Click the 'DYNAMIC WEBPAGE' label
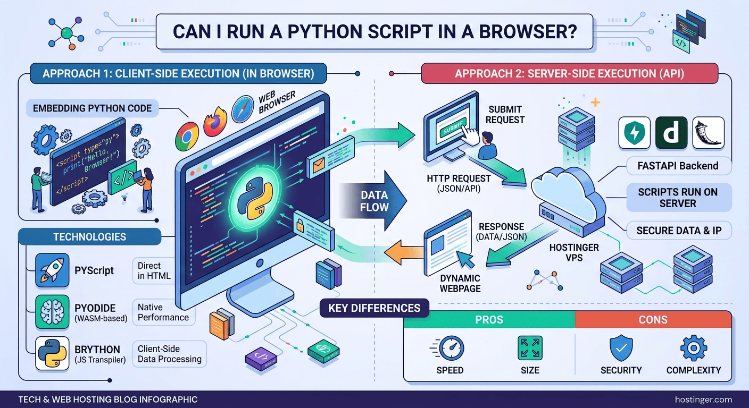749x408 pixels. [x=460, y=283]
